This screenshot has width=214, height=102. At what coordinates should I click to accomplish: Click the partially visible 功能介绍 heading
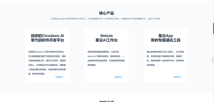pyautogui.click(x=106, y=101)
